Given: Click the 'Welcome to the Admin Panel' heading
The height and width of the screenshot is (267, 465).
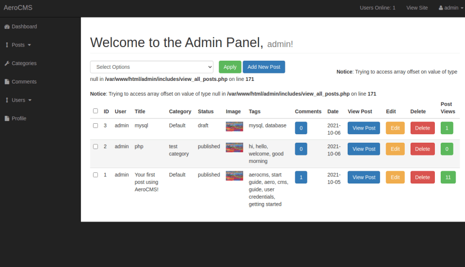Looking at the screenshot, I should coord(176,42).
